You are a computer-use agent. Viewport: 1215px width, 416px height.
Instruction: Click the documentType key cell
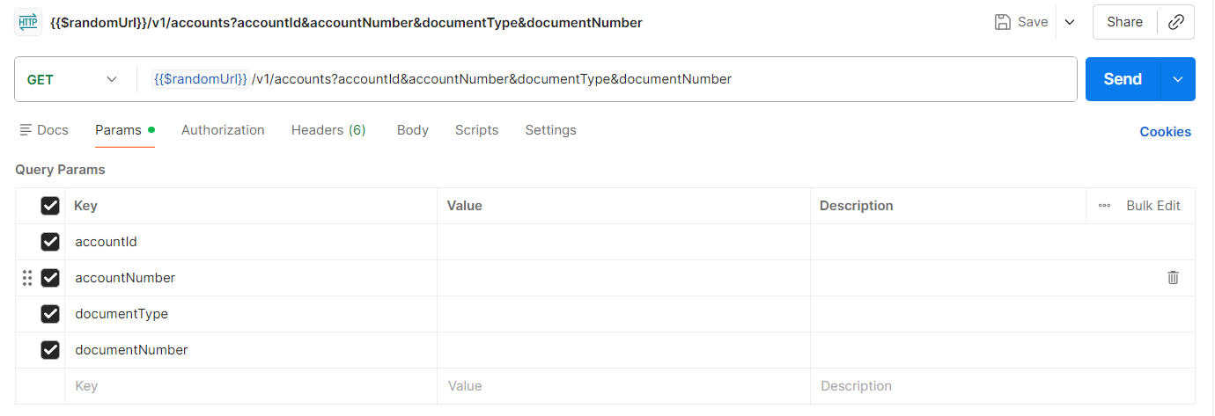[x=251, y=314]
